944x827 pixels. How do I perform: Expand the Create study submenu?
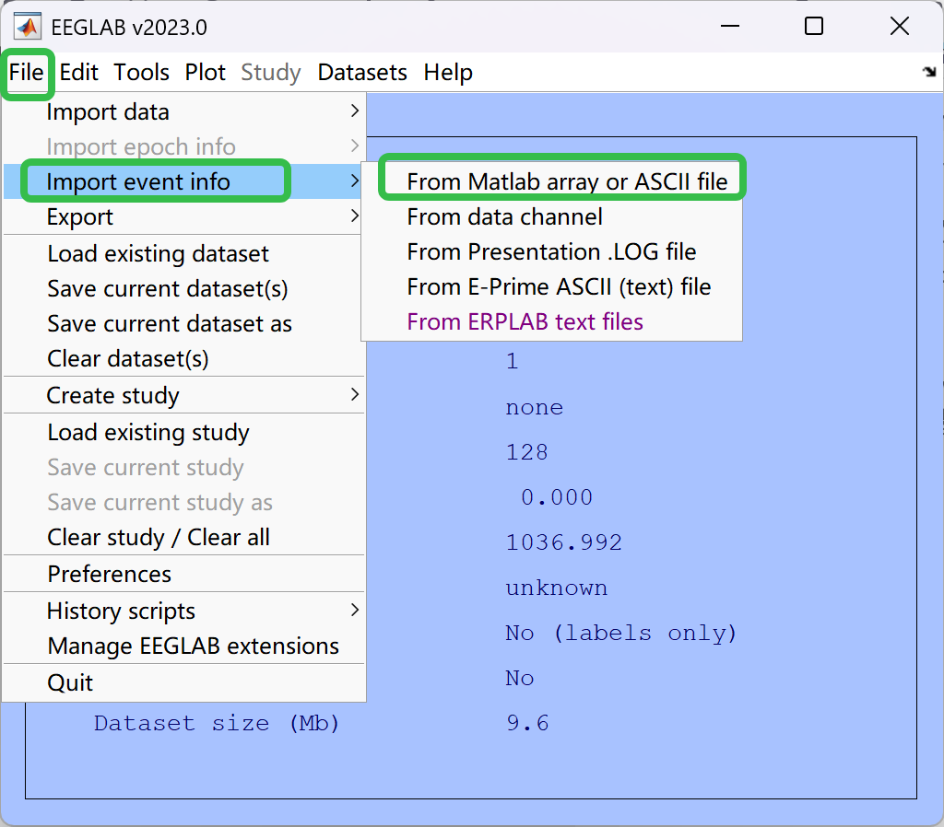[183, 395]
